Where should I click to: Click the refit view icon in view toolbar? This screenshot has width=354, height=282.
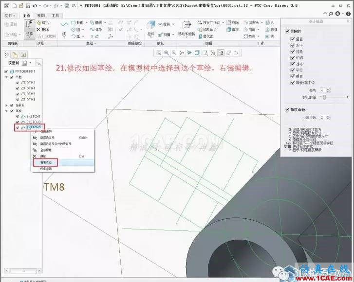[x=159, y=53]
